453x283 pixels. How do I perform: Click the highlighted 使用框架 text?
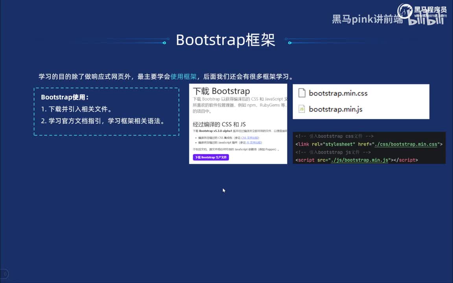pyautogui.click(x=184, y=77)
